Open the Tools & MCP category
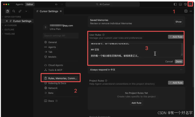This screenshot has height=117, width=195. (x=55, y=70)
